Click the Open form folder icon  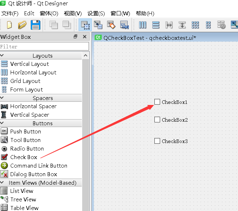click(22, 25)
